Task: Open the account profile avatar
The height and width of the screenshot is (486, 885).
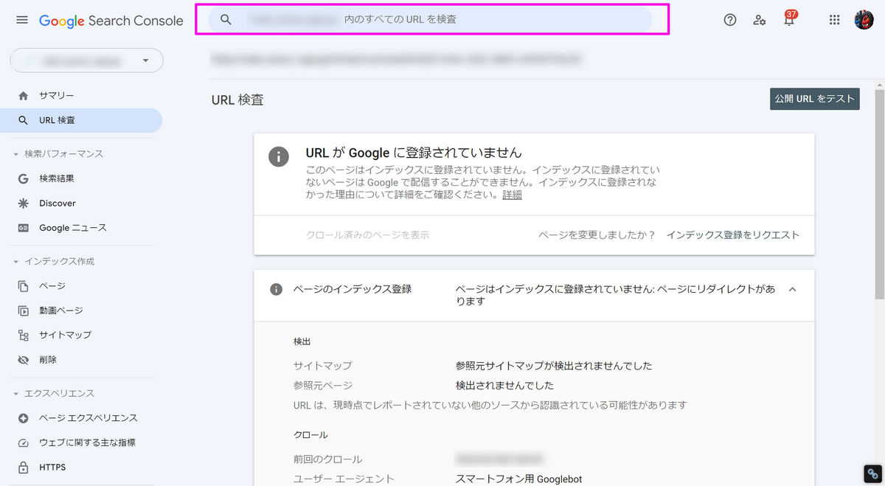Action: (864, 20)
